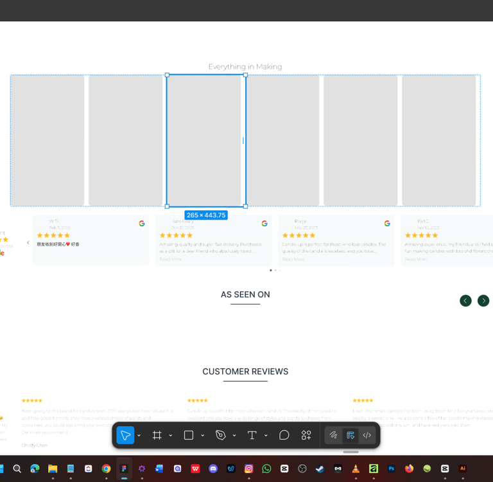This screenshot has height=482, width=493.
Task: Expand Move tool options dropdown arrow
Action: click(139, 435)
